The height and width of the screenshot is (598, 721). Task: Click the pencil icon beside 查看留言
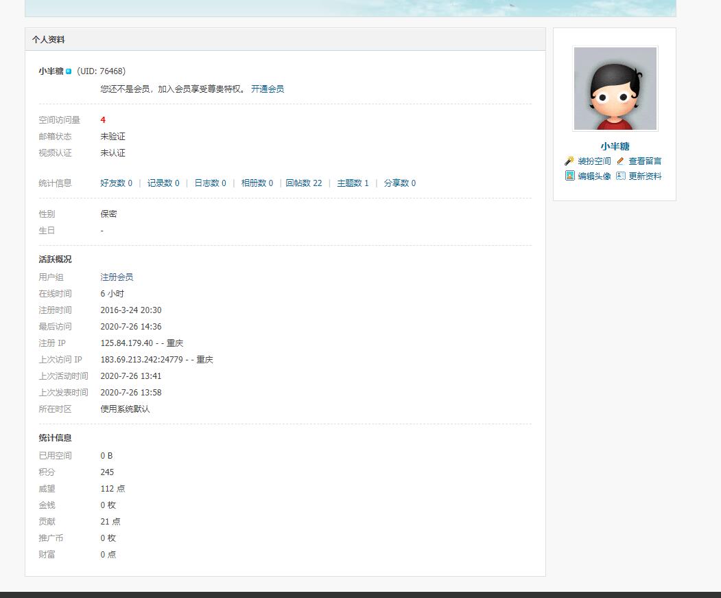620,161
